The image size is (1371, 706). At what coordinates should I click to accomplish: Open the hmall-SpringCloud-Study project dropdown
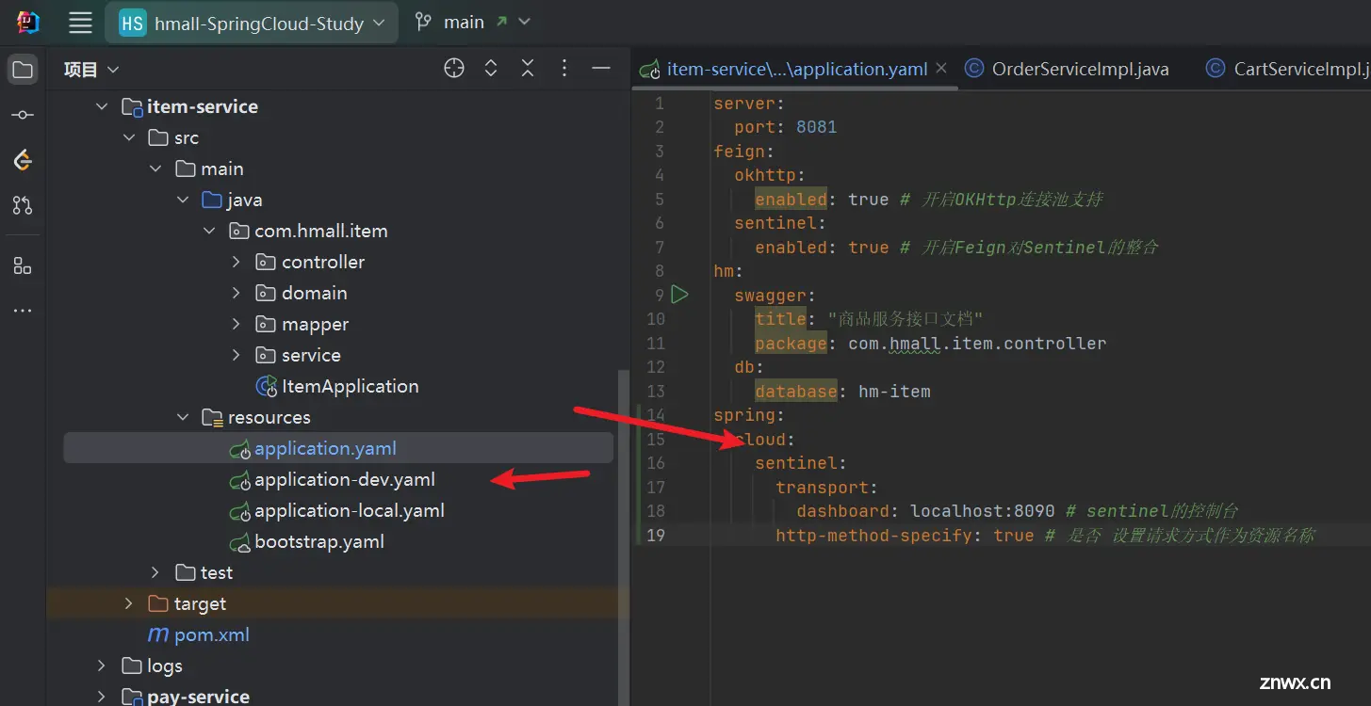tap(252, 23)
